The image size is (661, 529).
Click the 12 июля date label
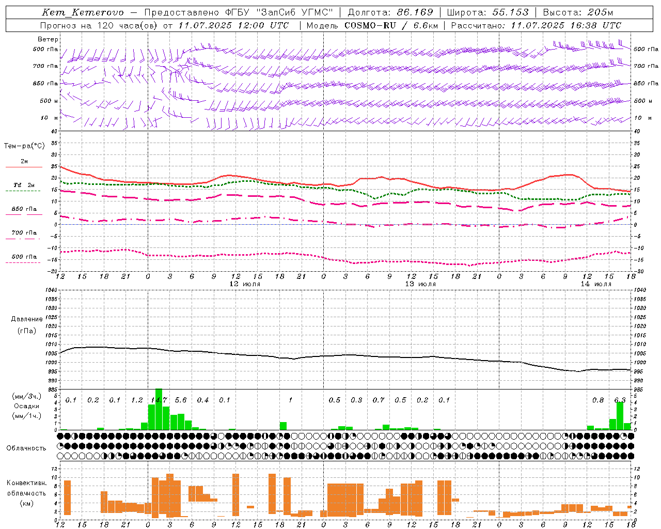pos(245,284)
